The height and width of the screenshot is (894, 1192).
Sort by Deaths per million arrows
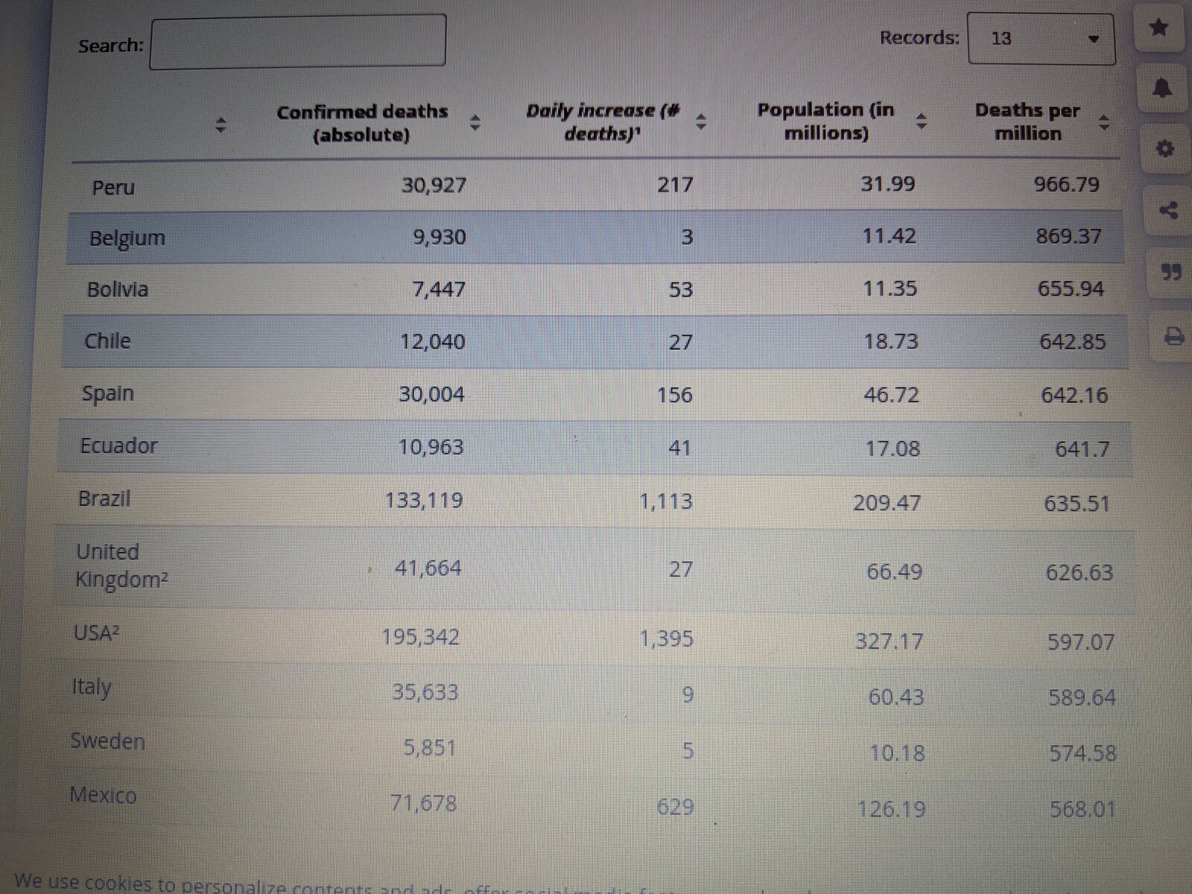click(1104, 122)
